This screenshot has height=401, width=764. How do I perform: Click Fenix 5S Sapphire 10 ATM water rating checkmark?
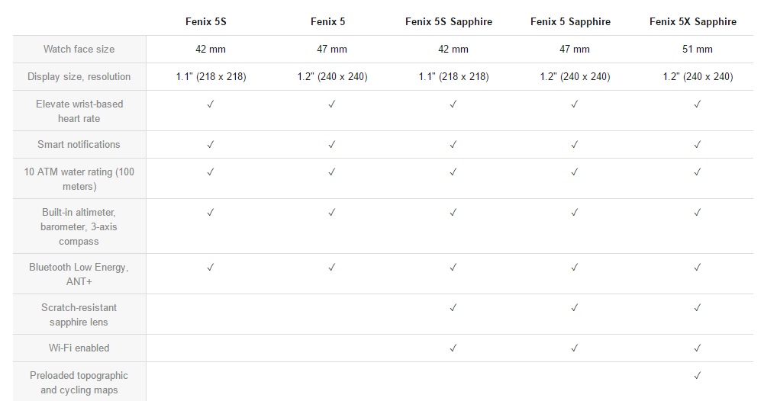click(x=453, y=172)
